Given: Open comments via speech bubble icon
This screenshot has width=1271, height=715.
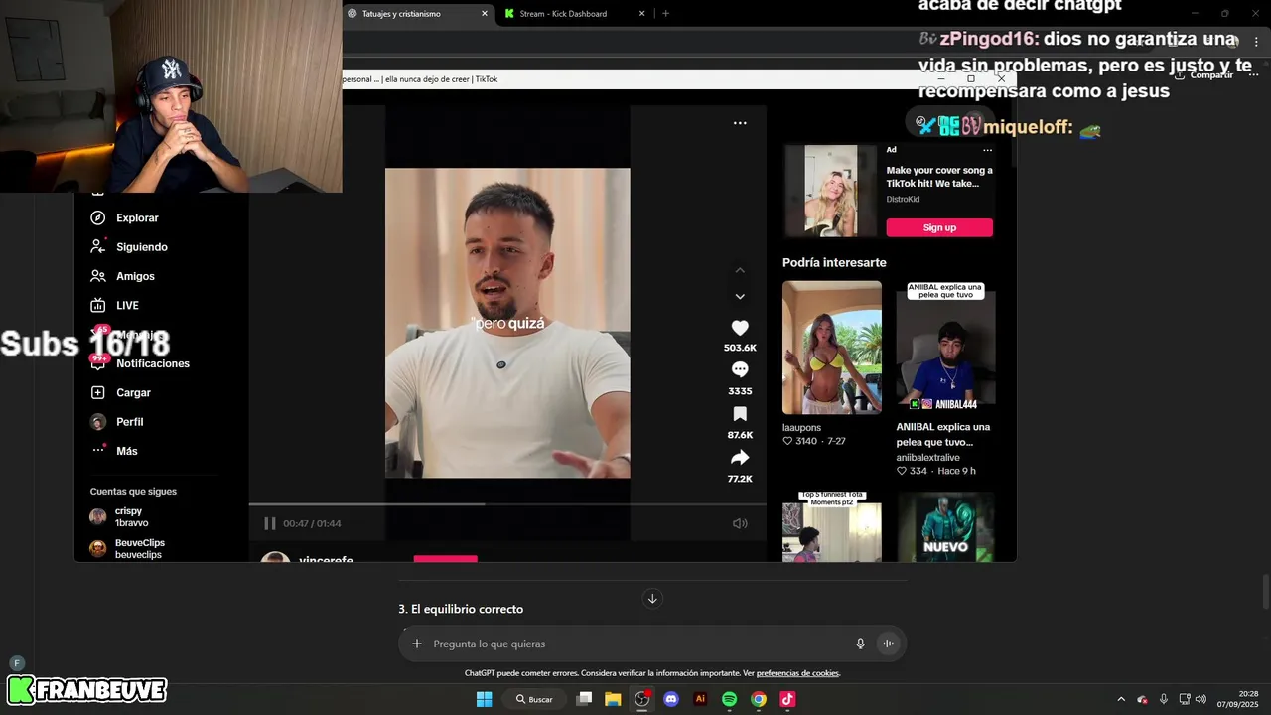Looking at the screenshot, I should point(740,369).
